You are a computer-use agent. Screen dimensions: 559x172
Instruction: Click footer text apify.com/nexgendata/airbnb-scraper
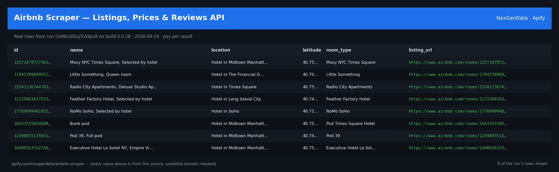coord(48,164)
